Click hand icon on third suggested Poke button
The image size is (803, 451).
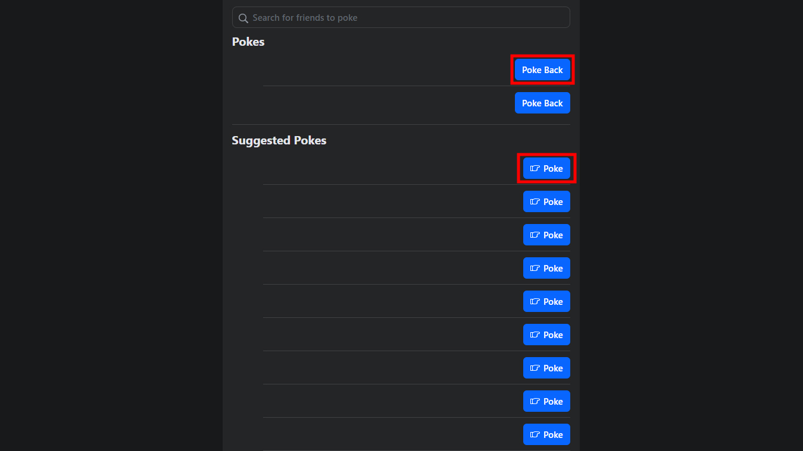coord(535,235)
